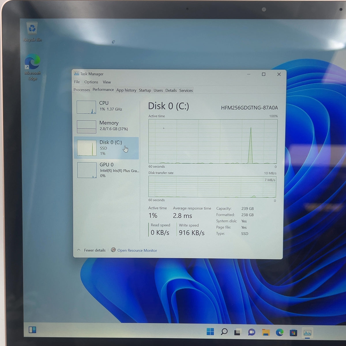Click the 1% Active time value
Image resolution: width=346 pixels, height=346 pixels.
(153, 215)
